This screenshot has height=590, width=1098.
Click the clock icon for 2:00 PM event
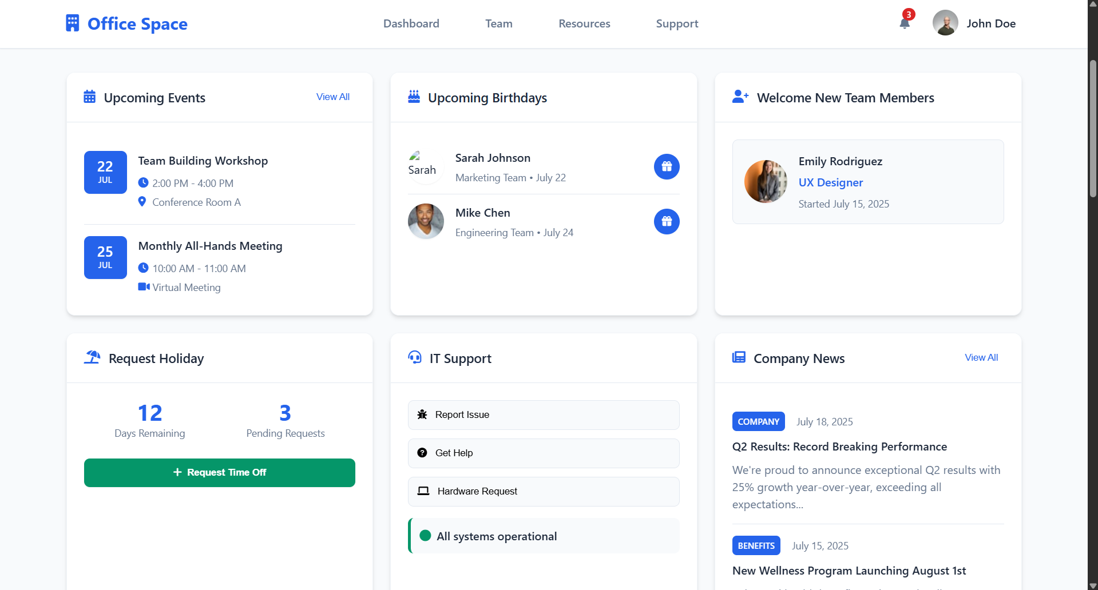point(143,183)
